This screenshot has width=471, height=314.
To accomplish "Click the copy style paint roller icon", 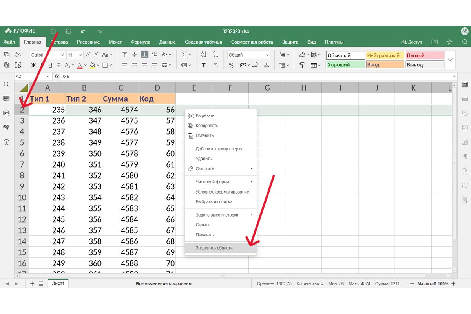I will pos(302,65).
